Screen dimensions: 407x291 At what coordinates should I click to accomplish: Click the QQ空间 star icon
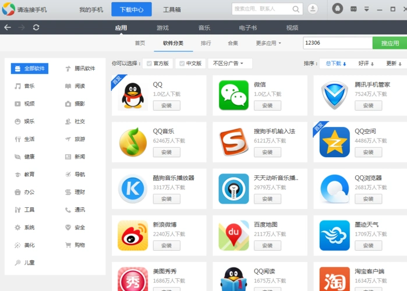(x=335, y=142)
